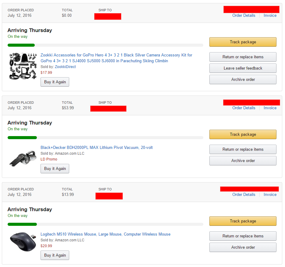The image size is (285, 267).
Task: Track the Black+Decker vacuum package
Action: [x=243, y=135]
